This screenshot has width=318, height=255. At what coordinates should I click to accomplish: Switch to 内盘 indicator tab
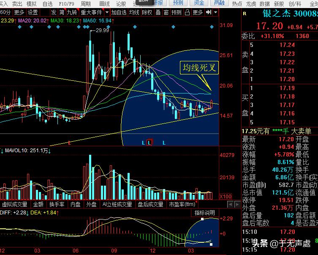[x=75, y=204]
